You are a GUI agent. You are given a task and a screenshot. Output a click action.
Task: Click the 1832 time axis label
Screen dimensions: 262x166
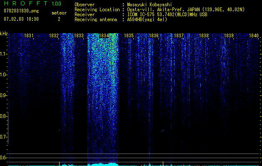tap(54, 36)
